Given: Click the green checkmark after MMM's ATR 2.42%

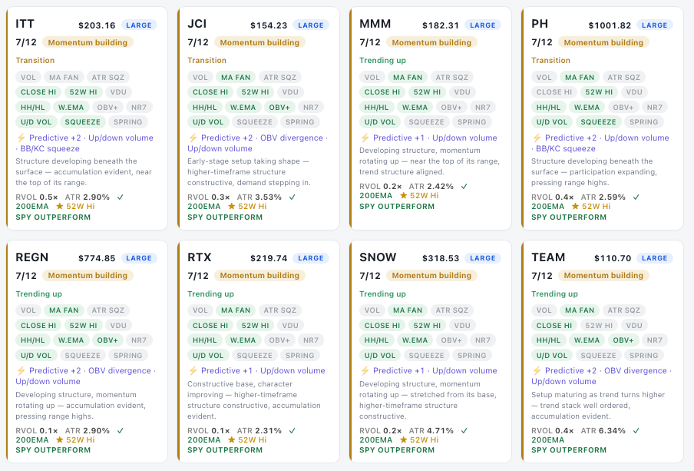Looking at the screenshot, I should tap(464, 186).
